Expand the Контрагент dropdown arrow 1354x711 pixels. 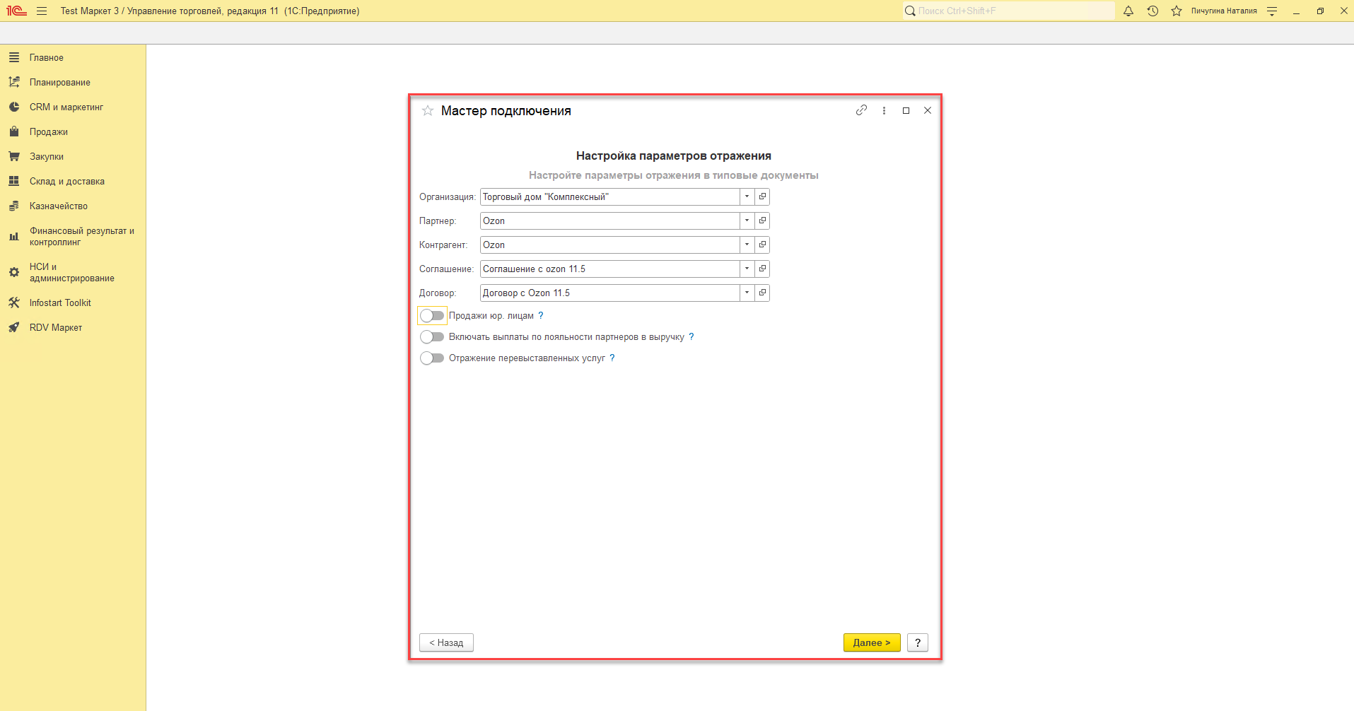[x=747, y=245]
